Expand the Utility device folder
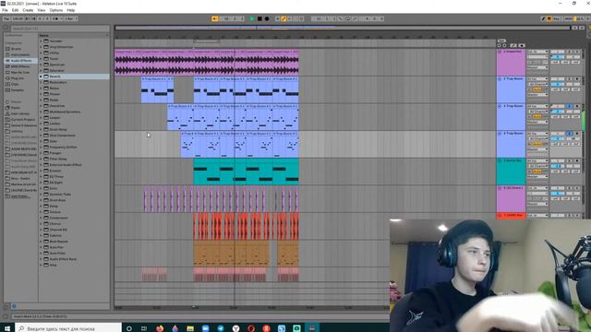Screen dimensions: 591x332 [x=41, y=53]
